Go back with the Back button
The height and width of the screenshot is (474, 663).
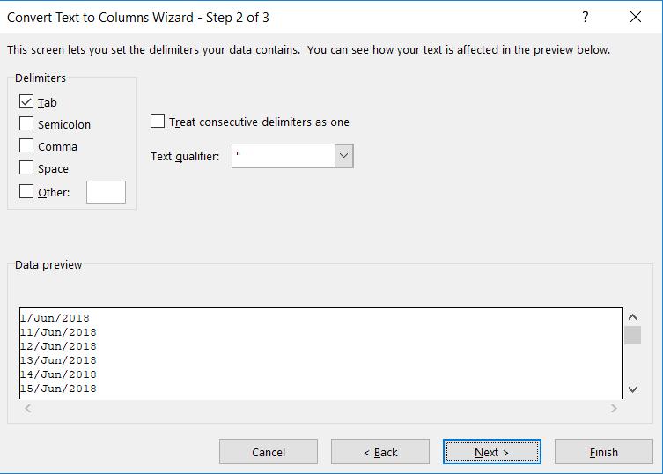pyautogui.click(x=380, y=452)
